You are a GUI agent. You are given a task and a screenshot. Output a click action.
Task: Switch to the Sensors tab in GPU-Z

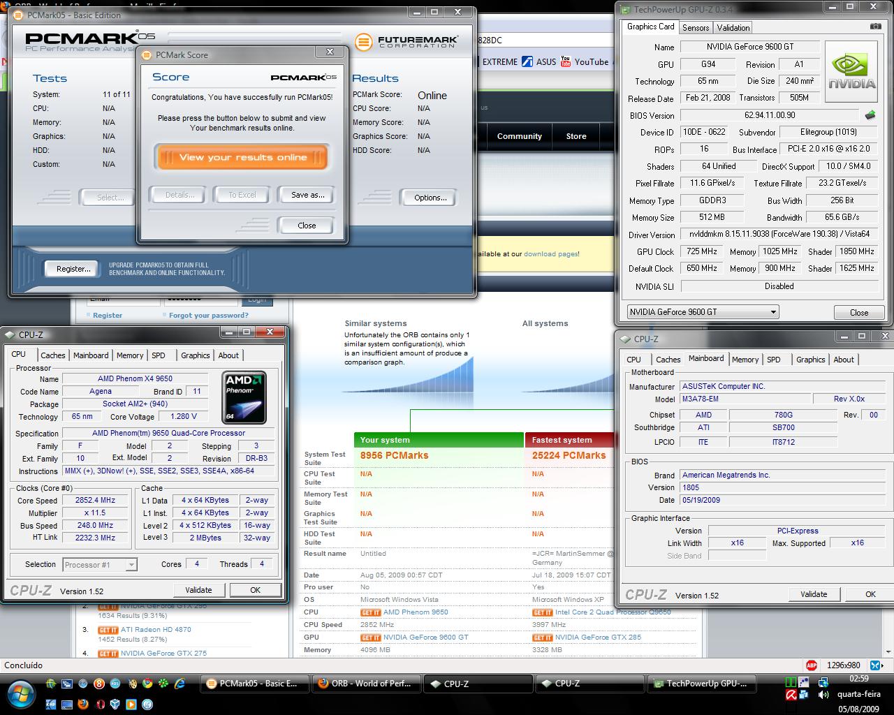[x=696, y=27]
